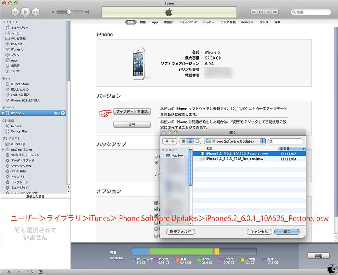Select MacBoo... device in dialog sidebar
The width and height of the screenshot is (338, 275).
176,155
